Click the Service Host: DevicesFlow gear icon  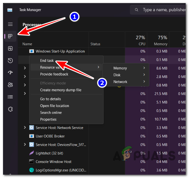(31, 145)
